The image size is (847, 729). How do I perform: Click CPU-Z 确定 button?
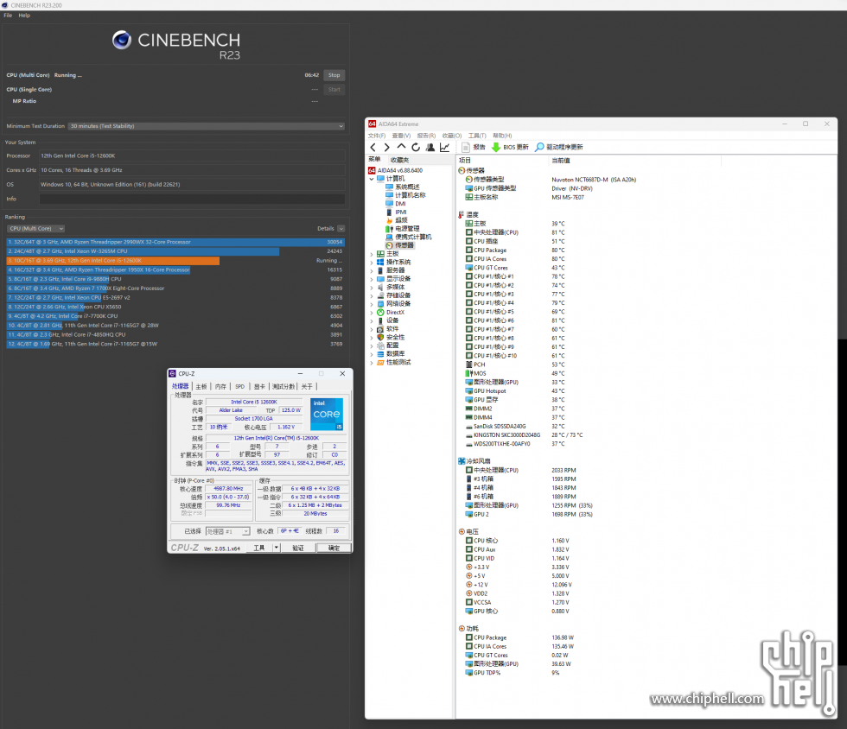pos(334,548)
